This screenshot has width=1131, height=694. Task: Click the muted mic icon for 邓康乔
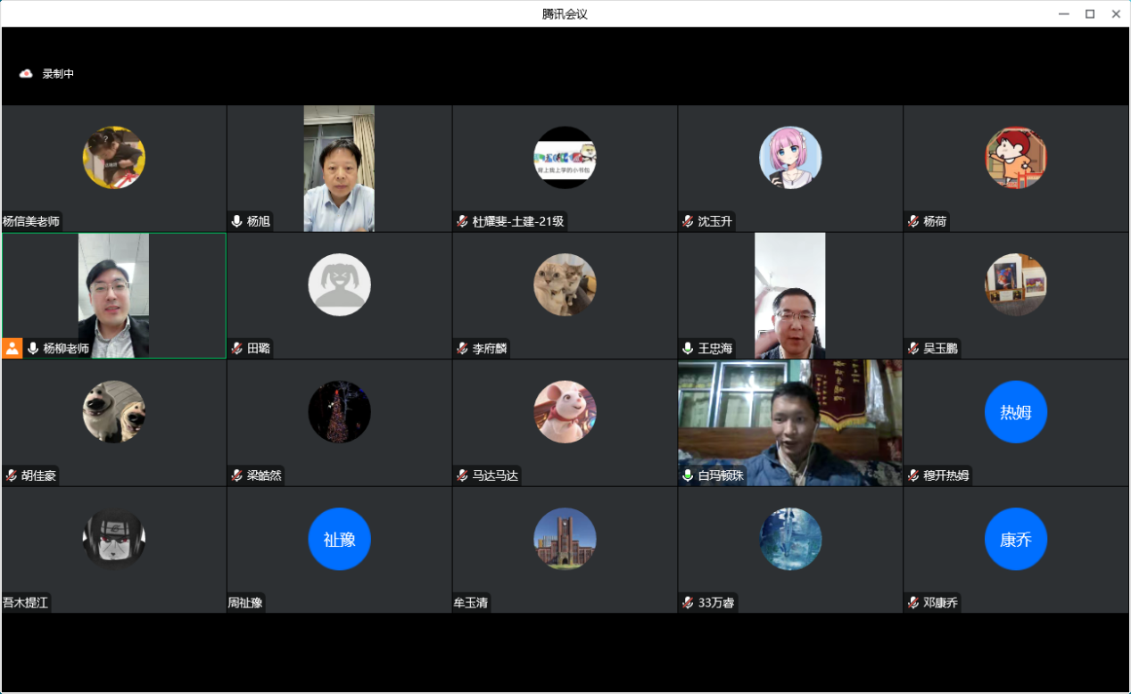click(913, 603)
